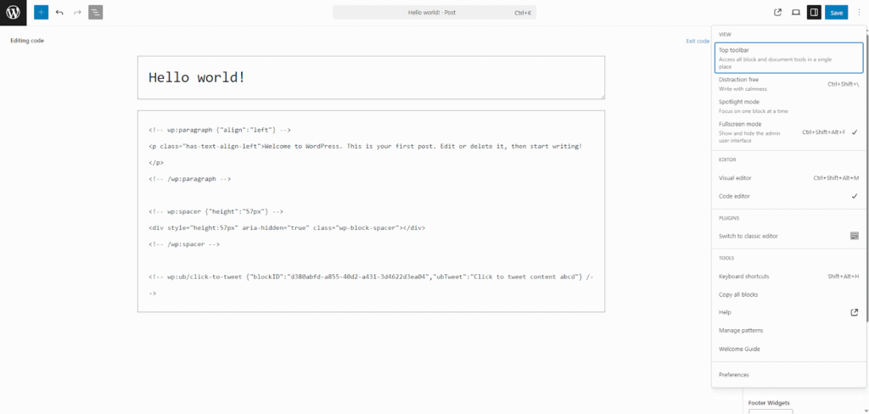Open the block inserter plus button

pos(41,13)
